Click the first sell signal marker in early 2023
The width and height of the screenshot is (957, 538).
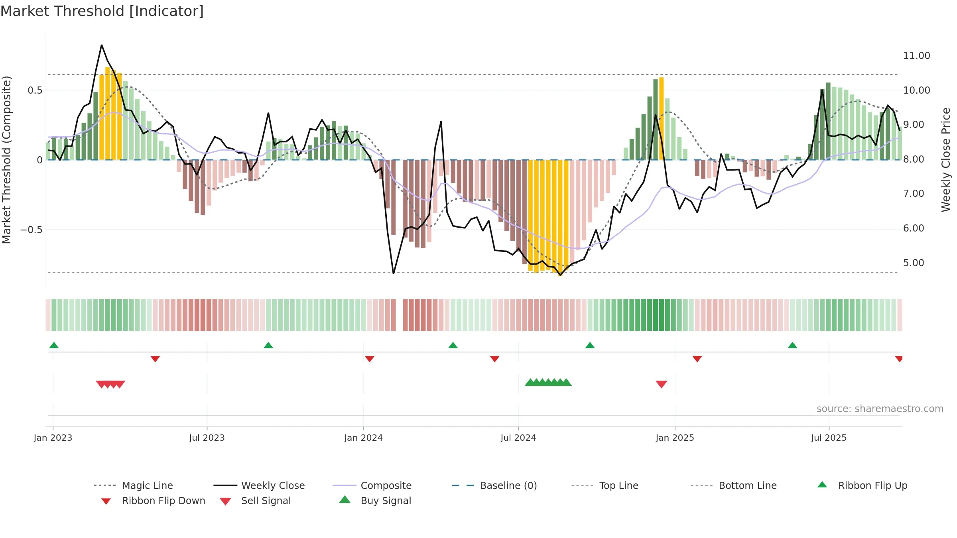[x=101, y=384]
